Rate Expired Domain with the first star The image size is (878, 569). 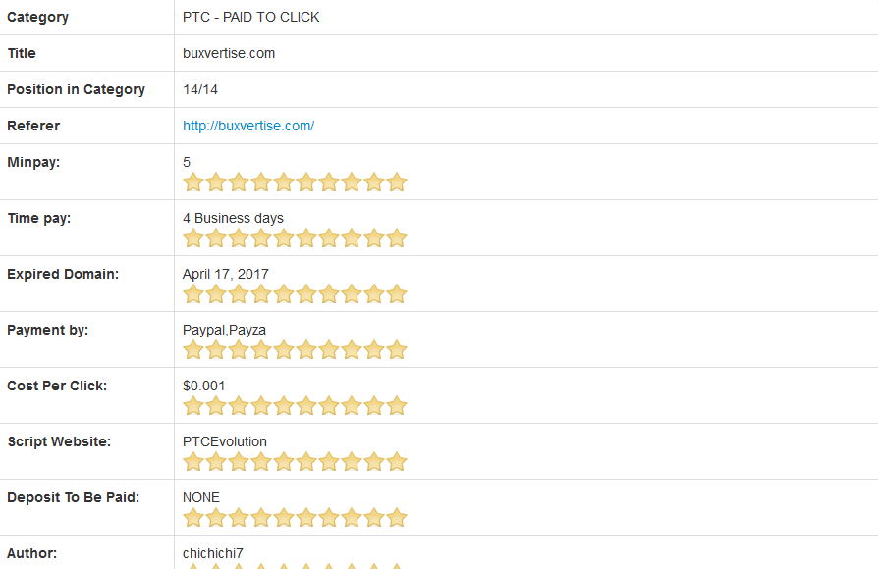[193, 294]
